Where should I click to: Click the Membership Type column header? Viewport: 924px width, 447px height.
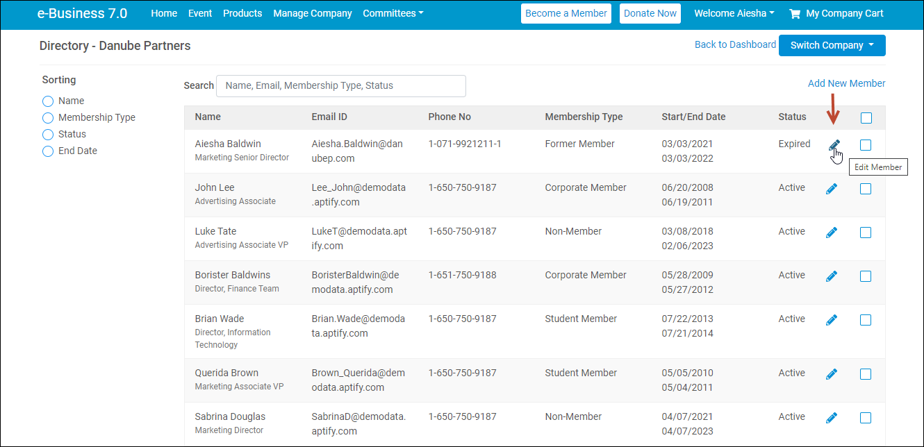tap(584, 117)
